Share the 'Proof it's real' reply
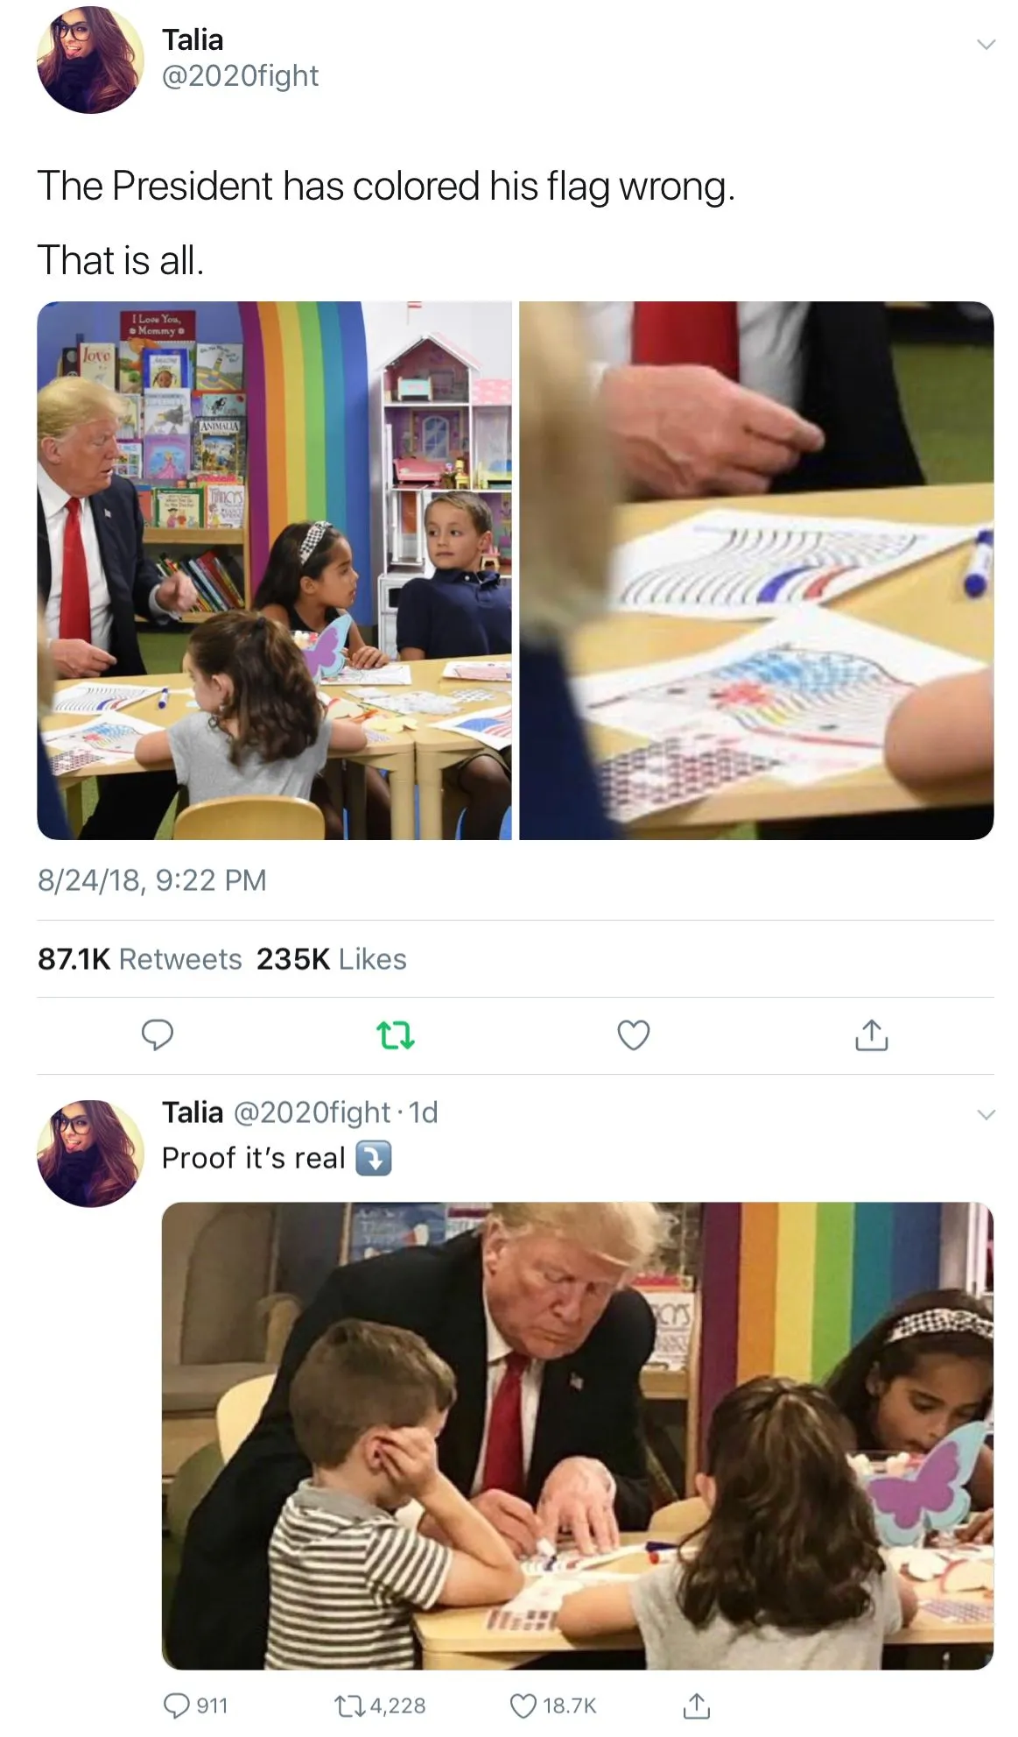The width and height of the screenshot is (1018, 1737). pyautogui.click(x=696, y=1705)
